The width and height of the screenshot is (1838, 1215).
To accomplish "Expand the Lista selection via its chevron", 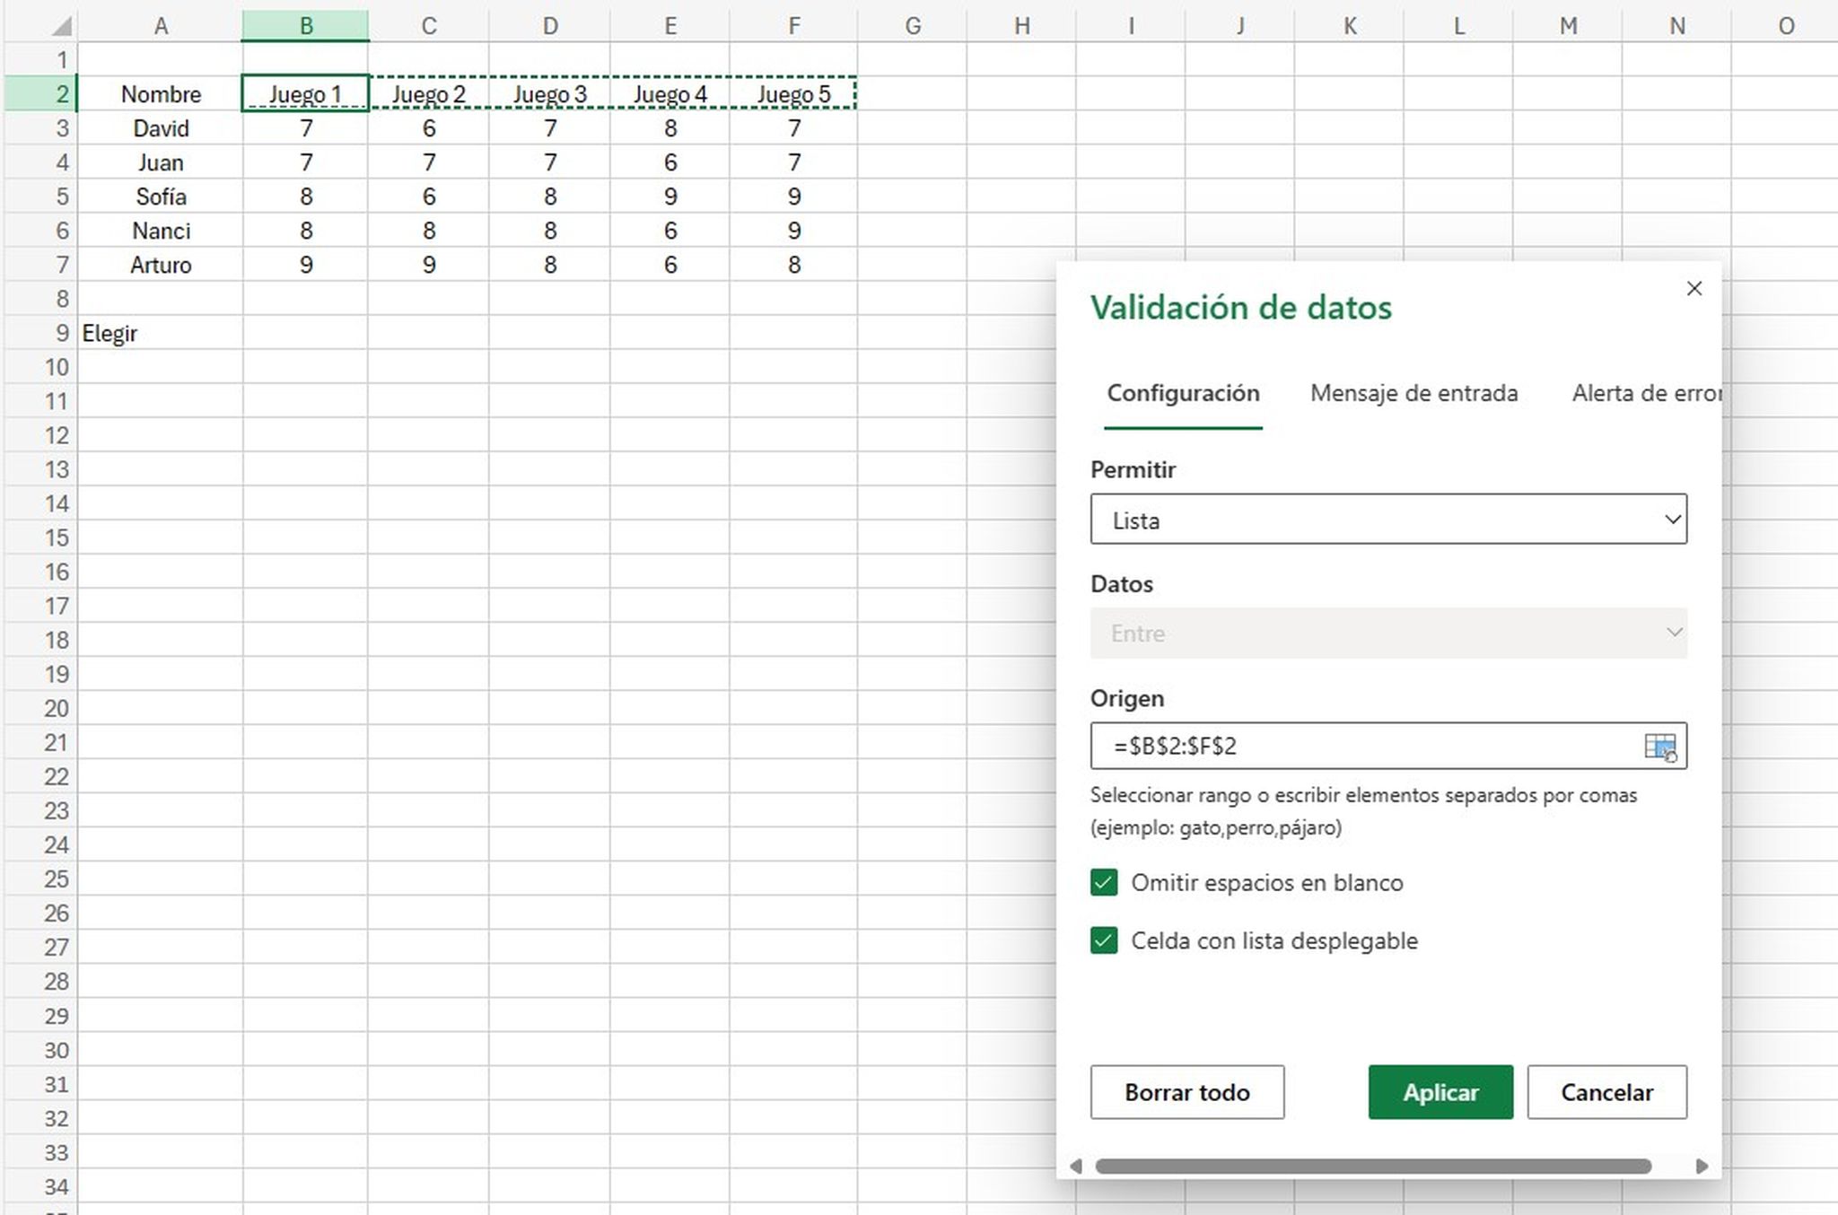I will (x=1672, y=519).
